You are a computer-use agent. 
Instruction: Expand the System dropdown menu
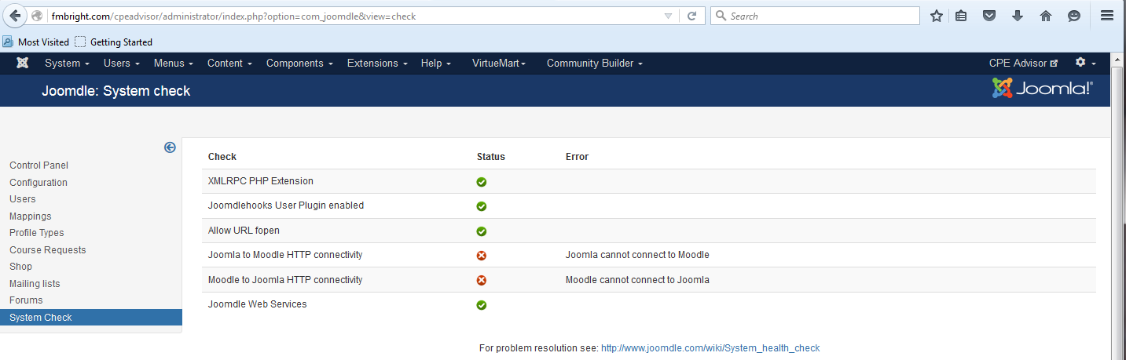67,64
